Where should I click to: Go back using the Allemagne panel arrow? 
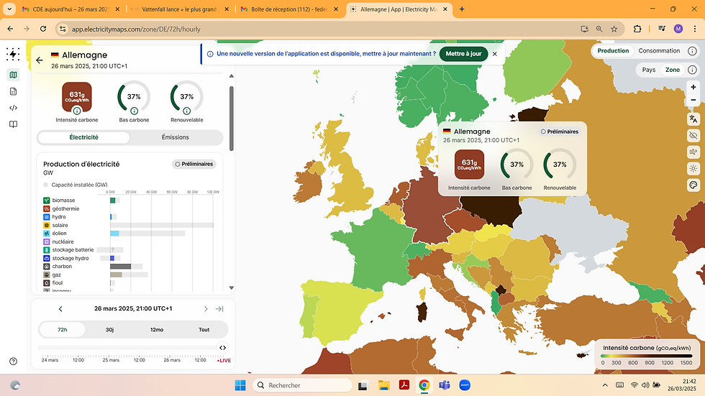pyautogui.click(x=40, y=60)
